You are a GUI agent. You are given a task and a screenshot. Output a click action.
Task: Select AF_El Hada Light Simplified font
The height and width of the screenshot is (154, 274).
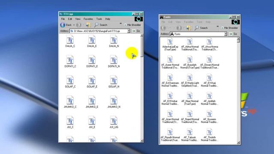pos(190,81)
